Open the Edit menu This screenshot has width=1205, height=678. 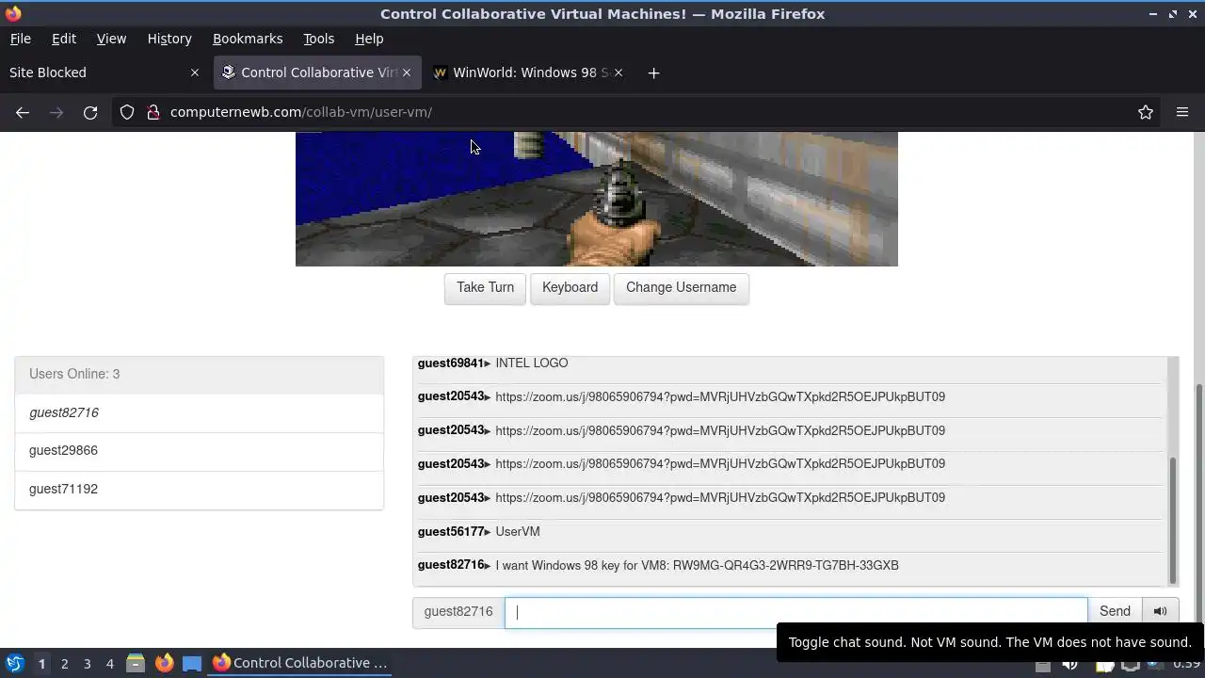64,39
